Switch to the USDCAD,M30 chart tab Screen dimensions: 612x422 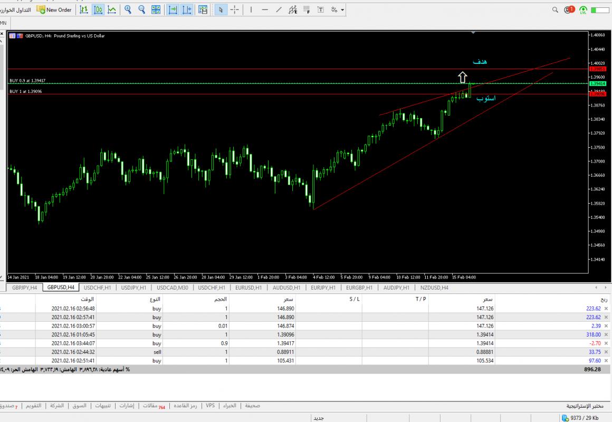(x=173, y=287)
